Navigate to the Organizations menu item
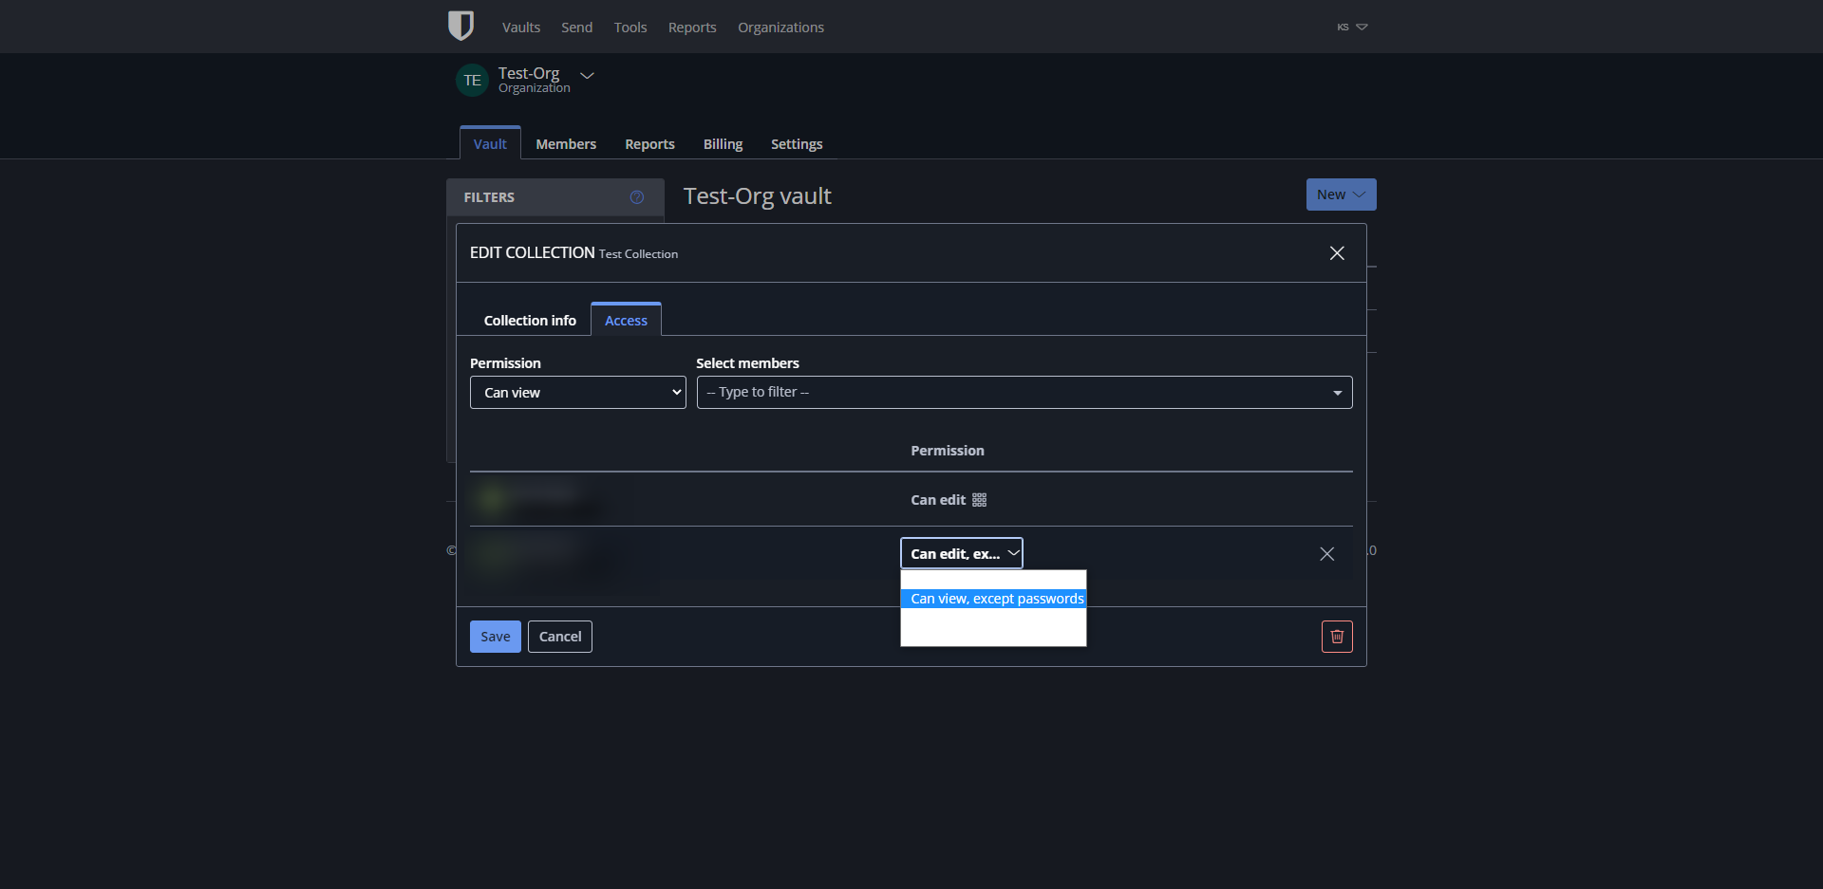 780,27
